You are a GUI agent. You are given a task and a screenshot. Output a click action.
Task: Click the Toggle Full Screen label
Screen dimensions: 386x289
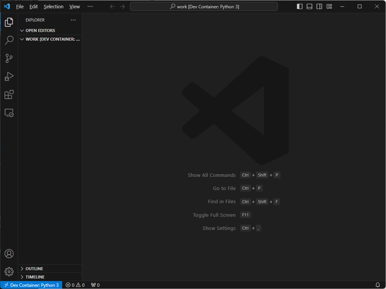pyautogui.click(x=214, y=215)
